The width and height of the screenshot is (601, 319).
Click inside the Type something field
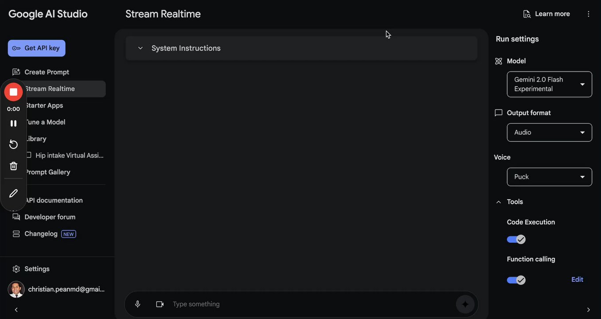tap(310, 304)
